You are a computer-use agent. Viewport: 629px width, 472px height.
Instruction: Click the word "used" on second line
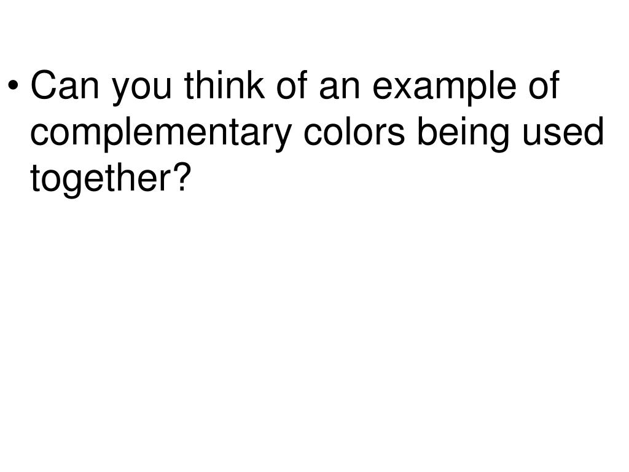click(563, 131)
